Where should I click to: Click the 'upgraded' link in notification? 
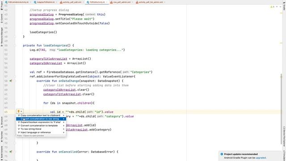point(261,158)
